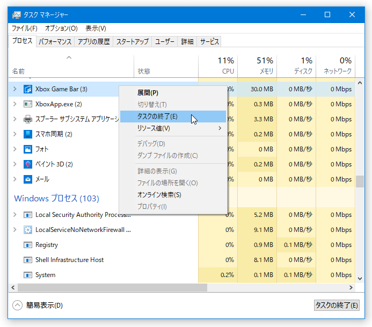Click the メール app icon

click(x=28, y=179)
